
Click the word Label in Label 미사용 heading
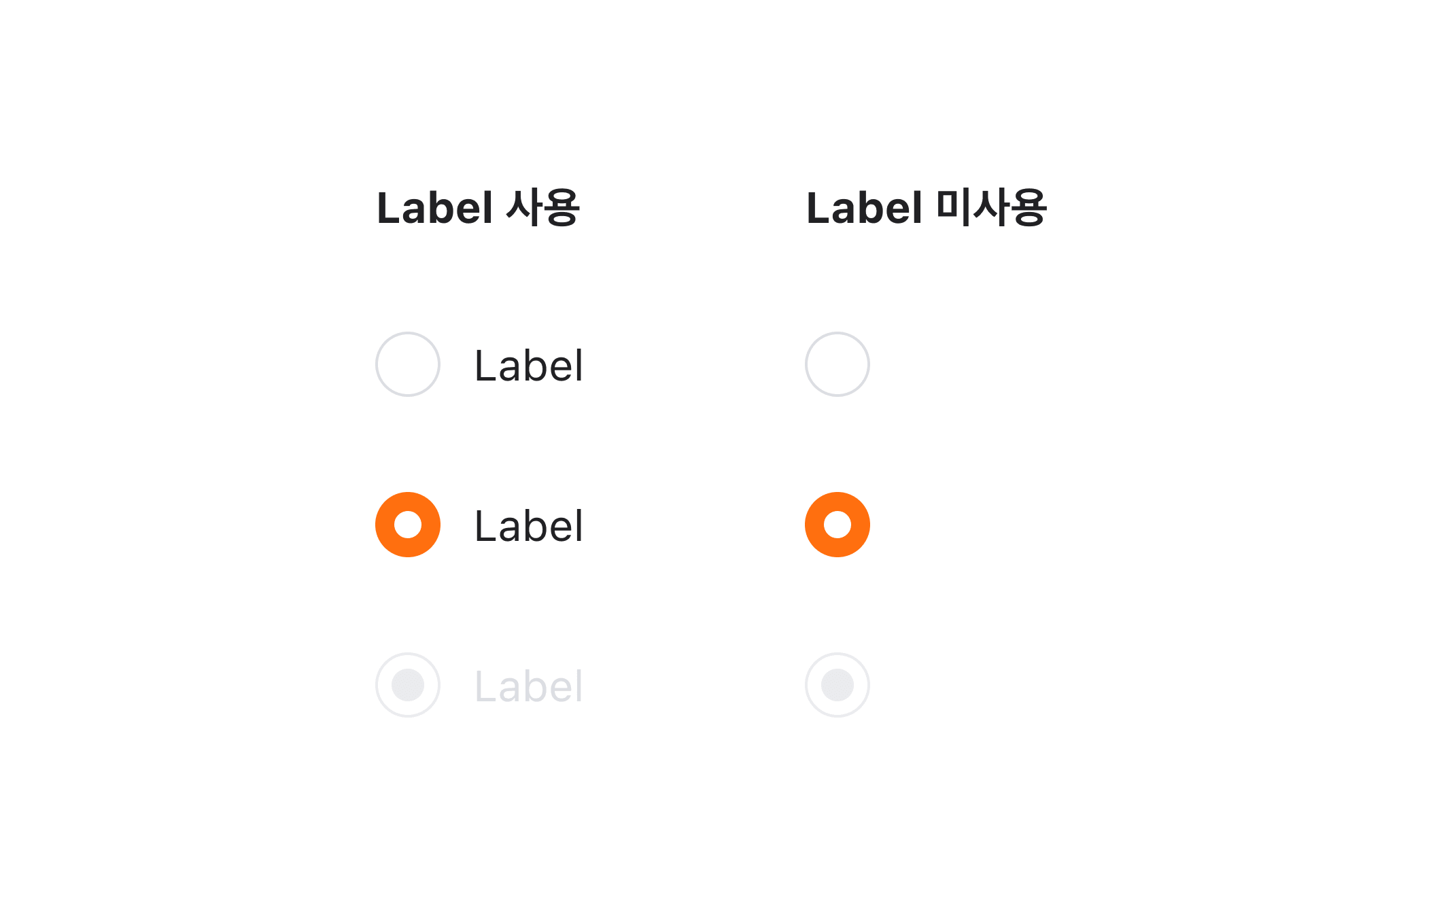864,208
